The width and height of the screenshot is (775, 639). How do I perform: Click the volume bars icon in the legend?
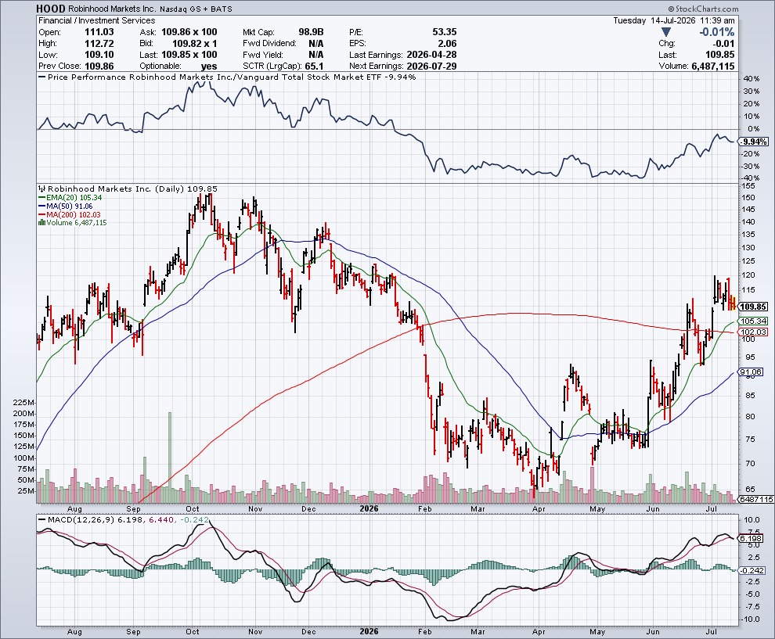(x=42, y=223)
